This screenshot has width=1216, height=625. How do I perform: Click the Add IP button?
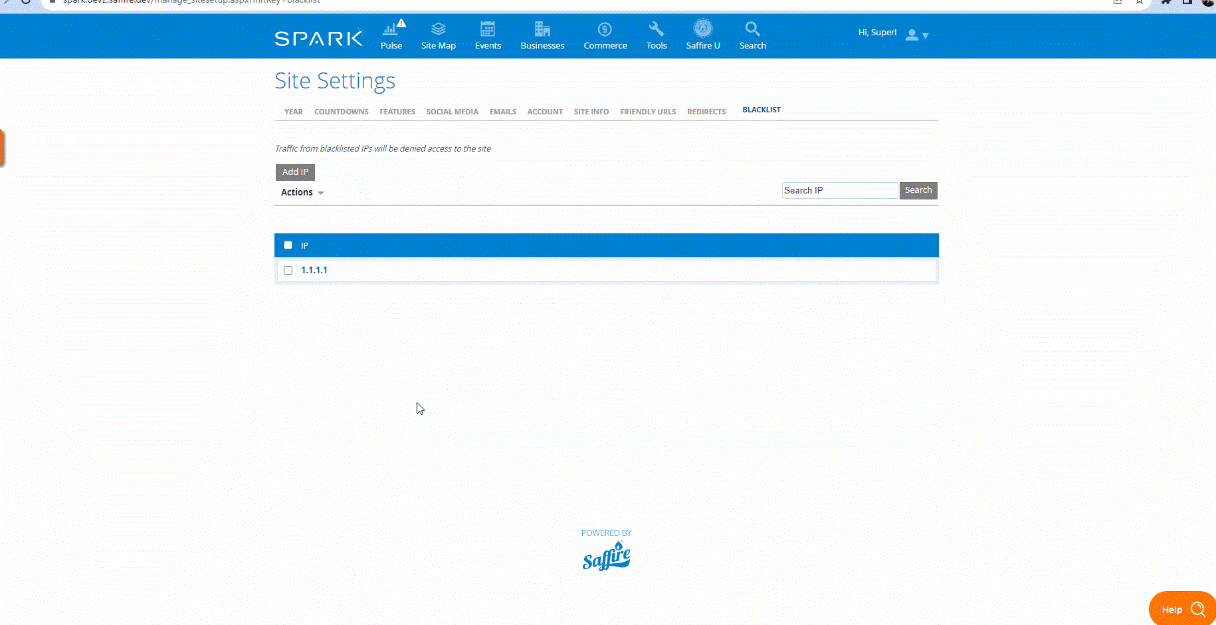coord(295,172)
